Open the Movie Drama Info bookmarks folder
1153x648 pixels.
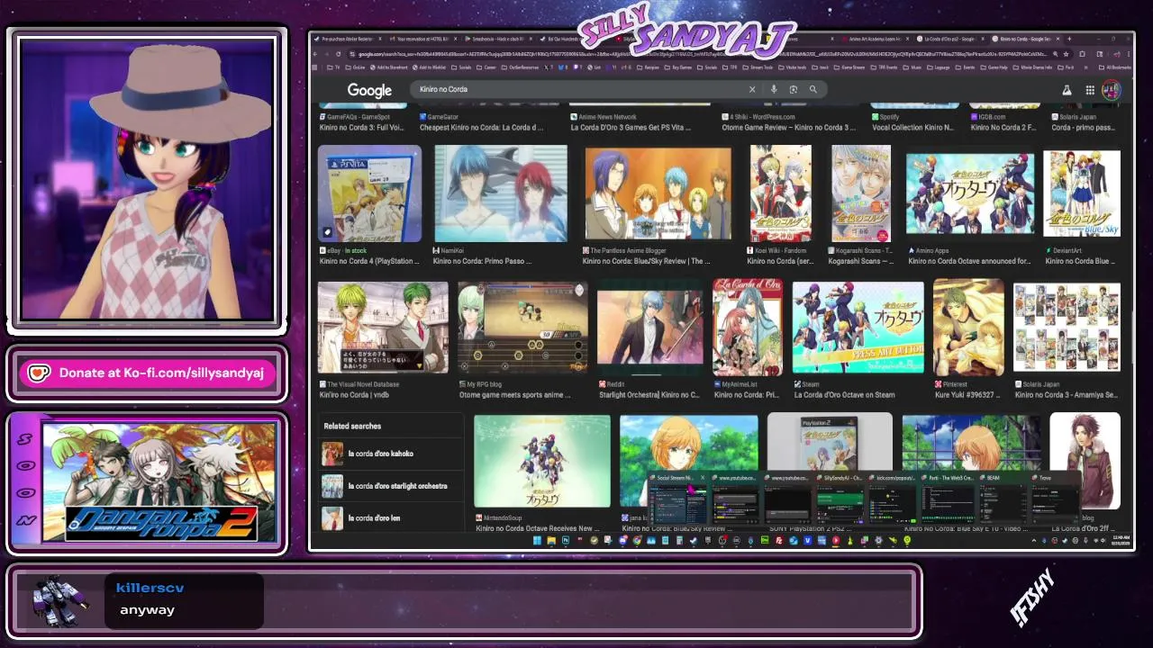(1033, 67)
